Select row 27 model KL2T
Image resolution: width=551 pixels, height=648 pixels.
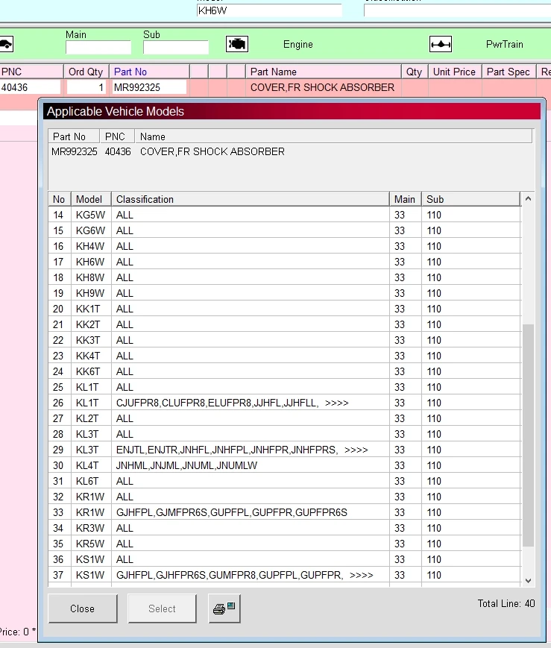284,418
